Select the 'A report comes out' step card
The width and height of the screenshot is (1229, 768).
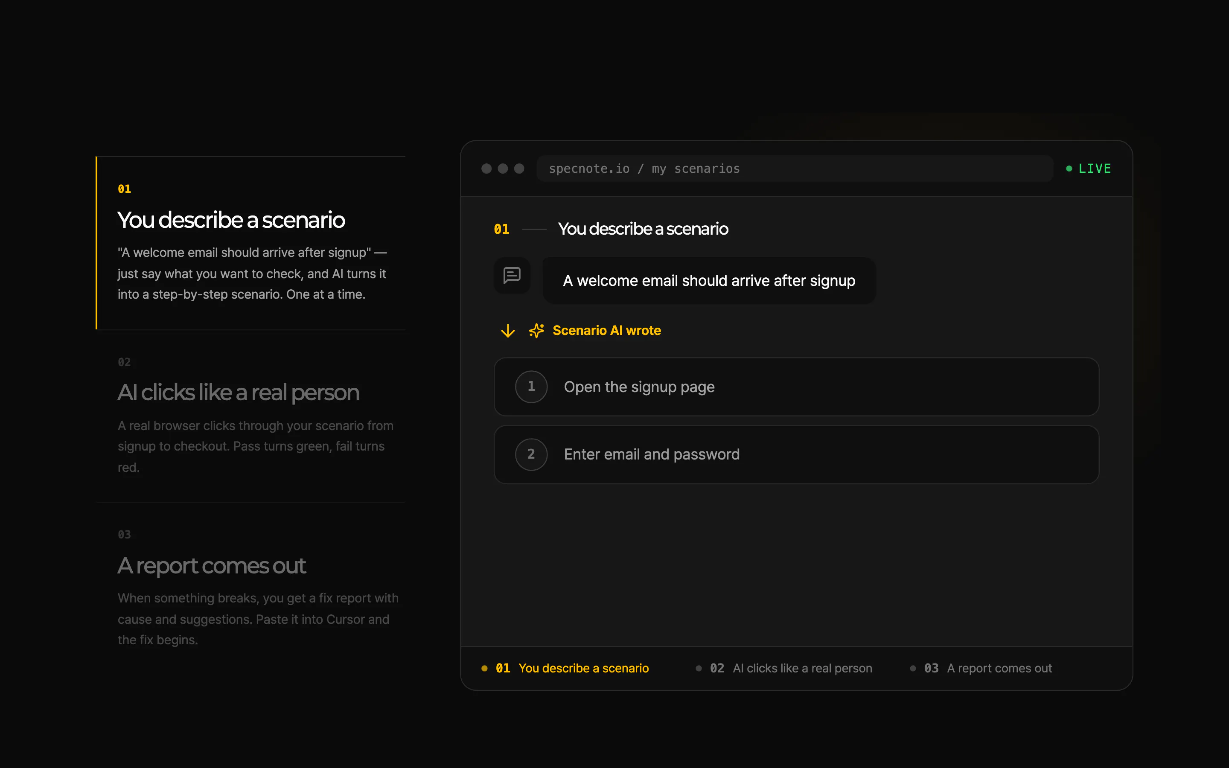[251, 589]
